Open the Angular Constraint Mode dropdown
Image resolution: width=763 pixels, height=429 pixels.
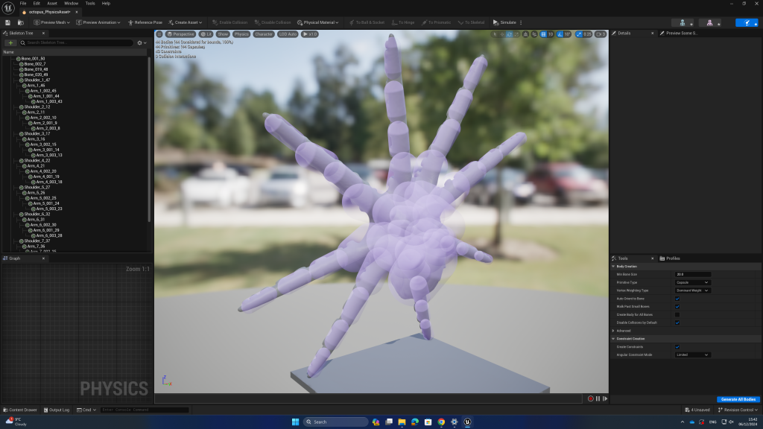692,355
